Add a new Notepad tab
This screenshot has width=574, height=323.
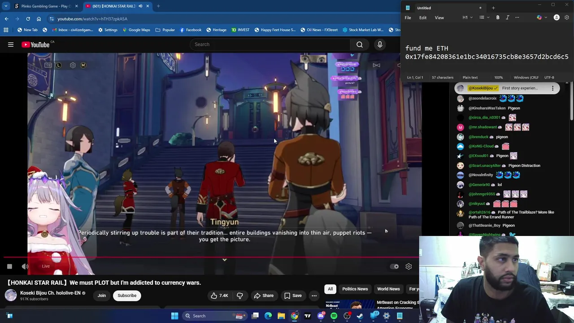tap(493, 8)
